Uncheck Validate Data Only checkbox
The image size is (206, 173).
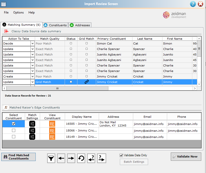click(x=121, y=155)
